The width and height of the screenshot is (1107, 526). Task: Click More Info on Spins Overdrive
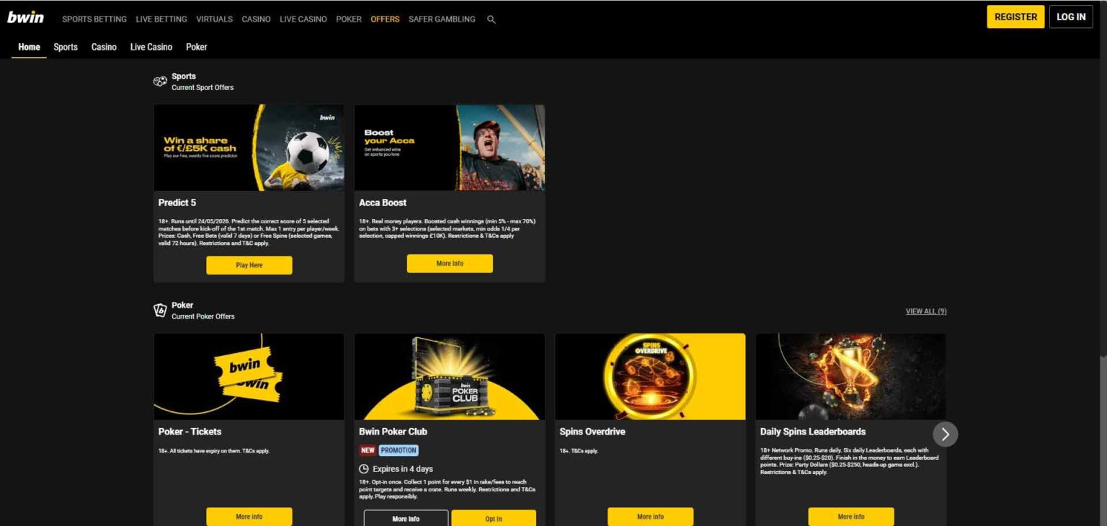pyautogui.click(x=650, y=517)
